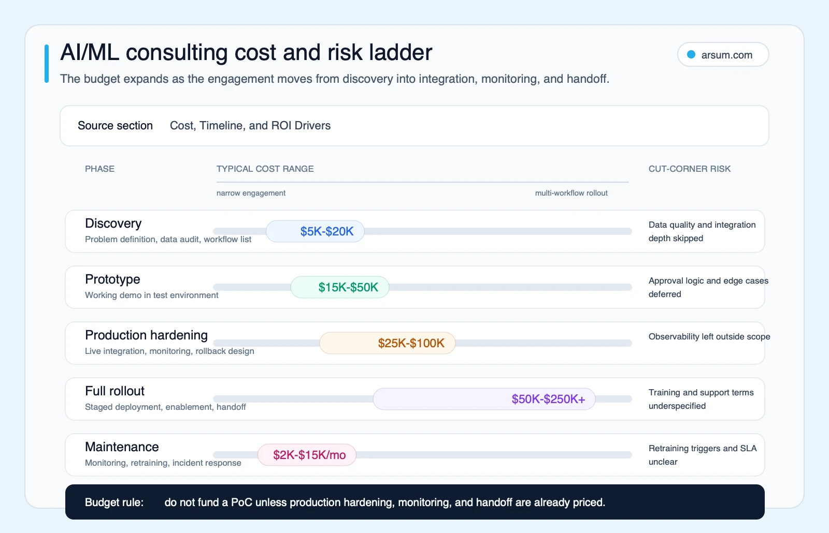This screenshot has height=533, width=829.
Task: Click 'Working demo in test environment'
Action: [152, 295]
